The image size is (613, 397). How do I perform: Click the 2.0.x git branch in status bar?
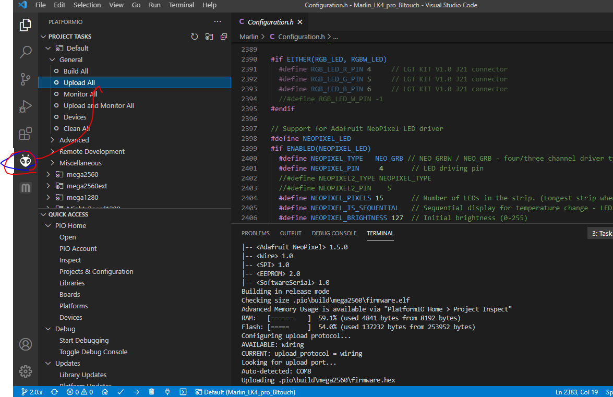(x=32, y=392)
